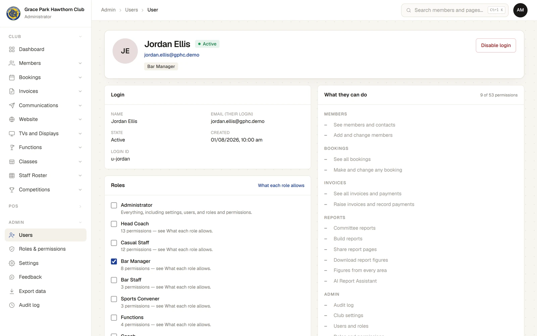Click the Competitions trophy icon
537x336 pixels.
click(12, 190)
